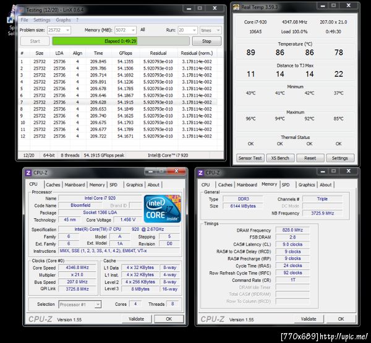Minimize the Real Temp window
Viewport: 371px width, 343px height.
pos(323,6)
